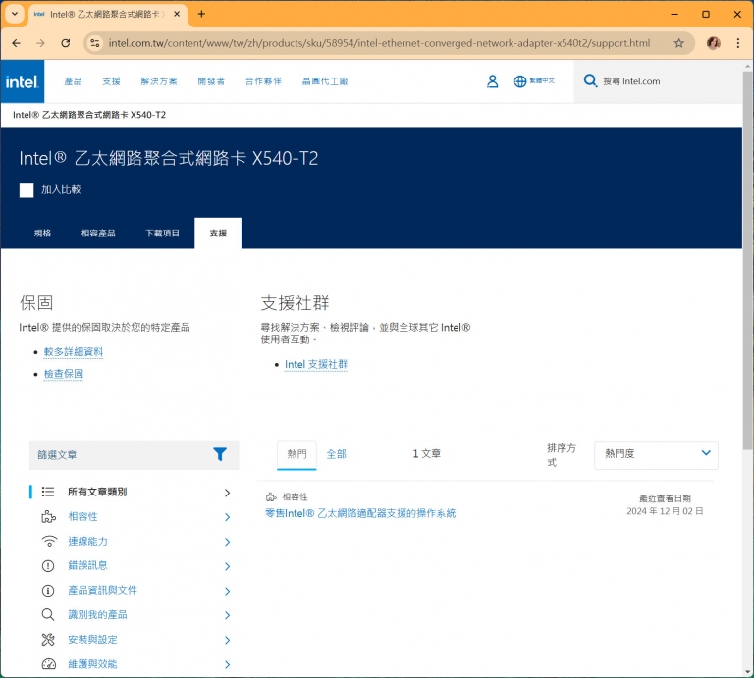Image resolution: width=754 pixels, height=678 pixels.
Task: Expand the 安裝與設定 chevron
Action: tap(227, 640)
